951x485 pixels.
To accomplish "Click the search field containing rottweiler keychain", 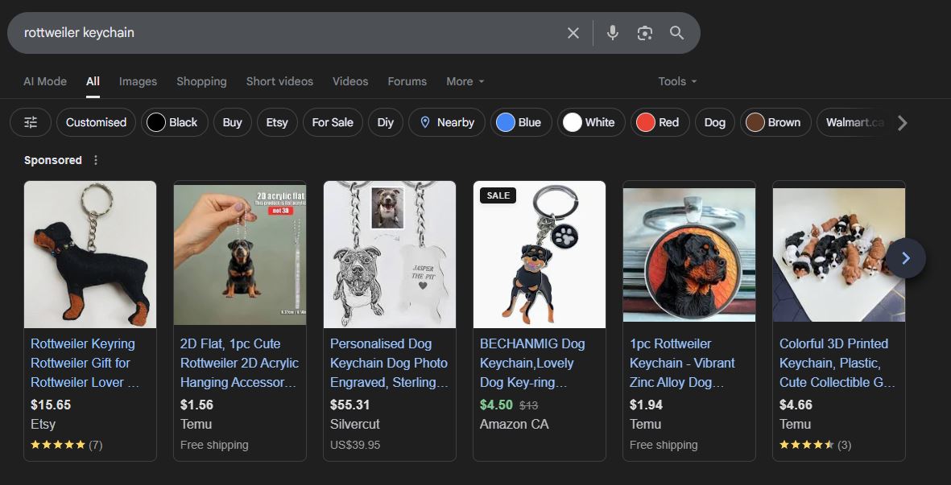I will [282, 33].
